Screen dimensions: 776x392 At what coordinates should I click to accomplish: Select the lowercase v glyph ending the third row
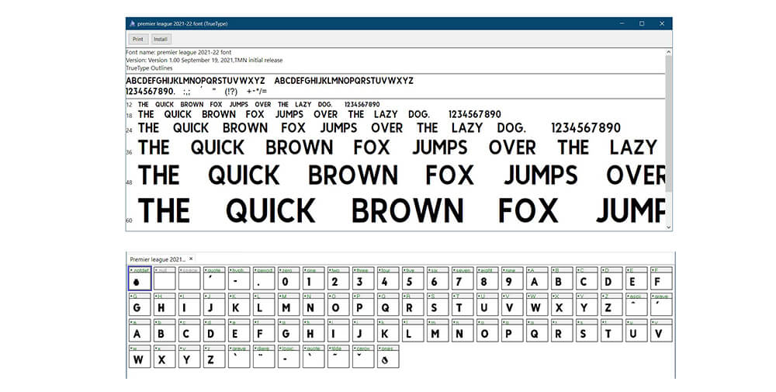[661, 330]
